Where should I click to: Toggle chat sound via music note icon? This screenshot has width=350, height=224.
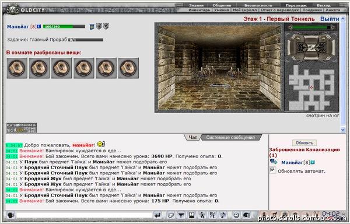(223, 215)
